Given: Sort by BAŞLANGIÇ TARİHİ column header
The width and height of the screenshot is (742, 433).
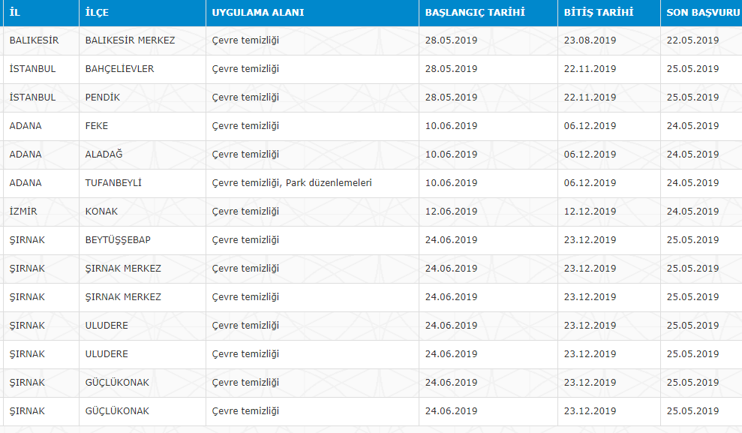Looking at the screenshot, I should (474, 13).
